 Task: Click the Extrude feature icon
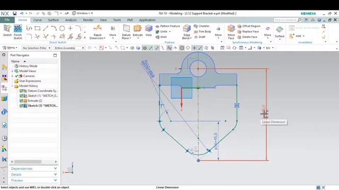point(138,28)
